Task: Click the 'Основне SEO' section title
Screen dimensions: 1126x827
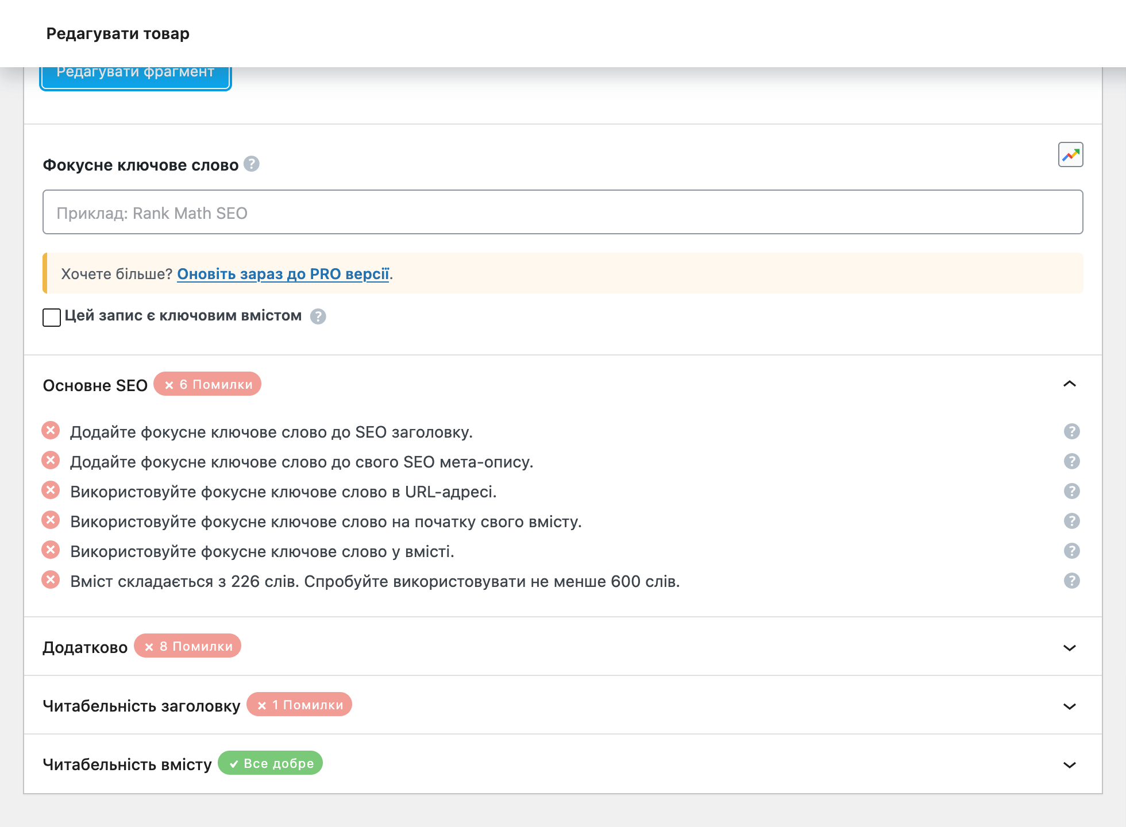Action: 95,385
